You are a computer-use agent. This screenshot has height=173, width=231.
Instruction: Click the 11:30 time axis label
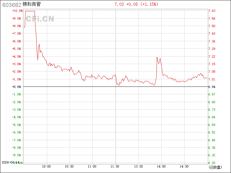pyautogui.click(x=115, y=166)
